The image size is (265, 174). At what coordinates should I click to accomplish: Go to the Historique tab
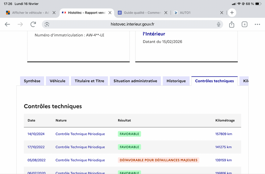176,81
